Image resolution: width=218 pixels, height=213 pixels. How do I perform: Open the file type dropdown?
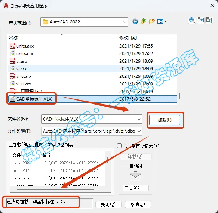coord(139,131)
